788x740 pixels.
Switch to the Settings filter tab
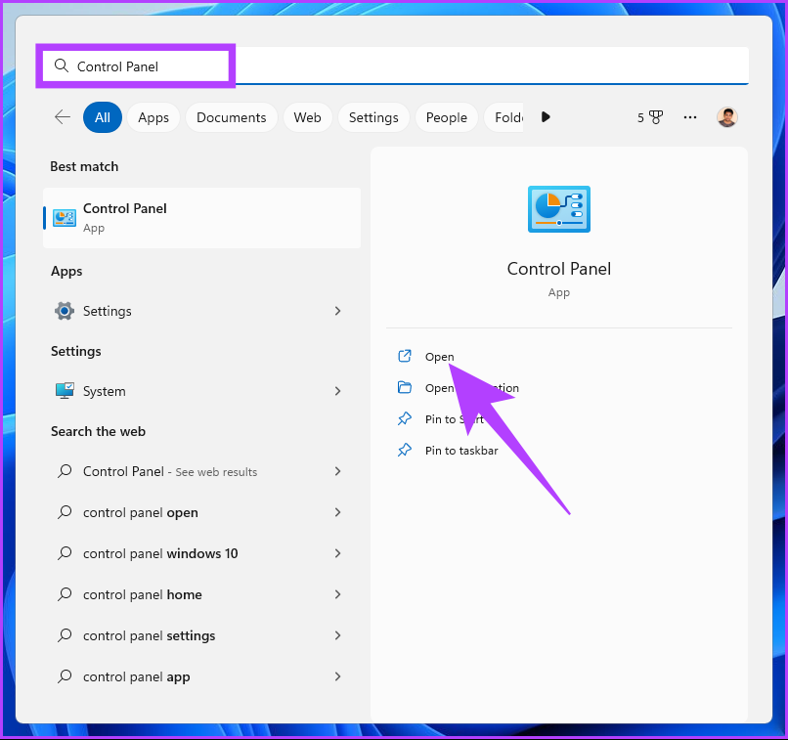[x=373, y=117]
